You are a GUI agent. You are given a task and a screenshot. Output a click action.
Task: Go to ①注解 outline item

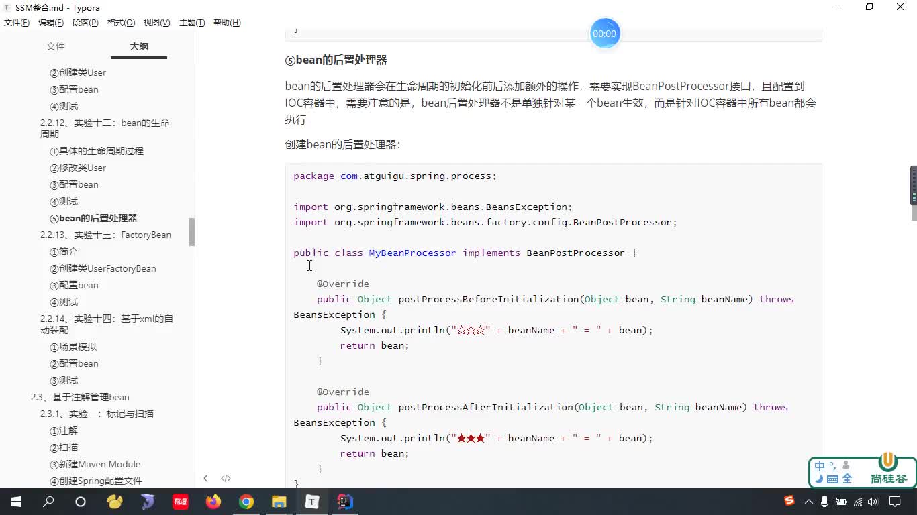click(x=64, y=431)
